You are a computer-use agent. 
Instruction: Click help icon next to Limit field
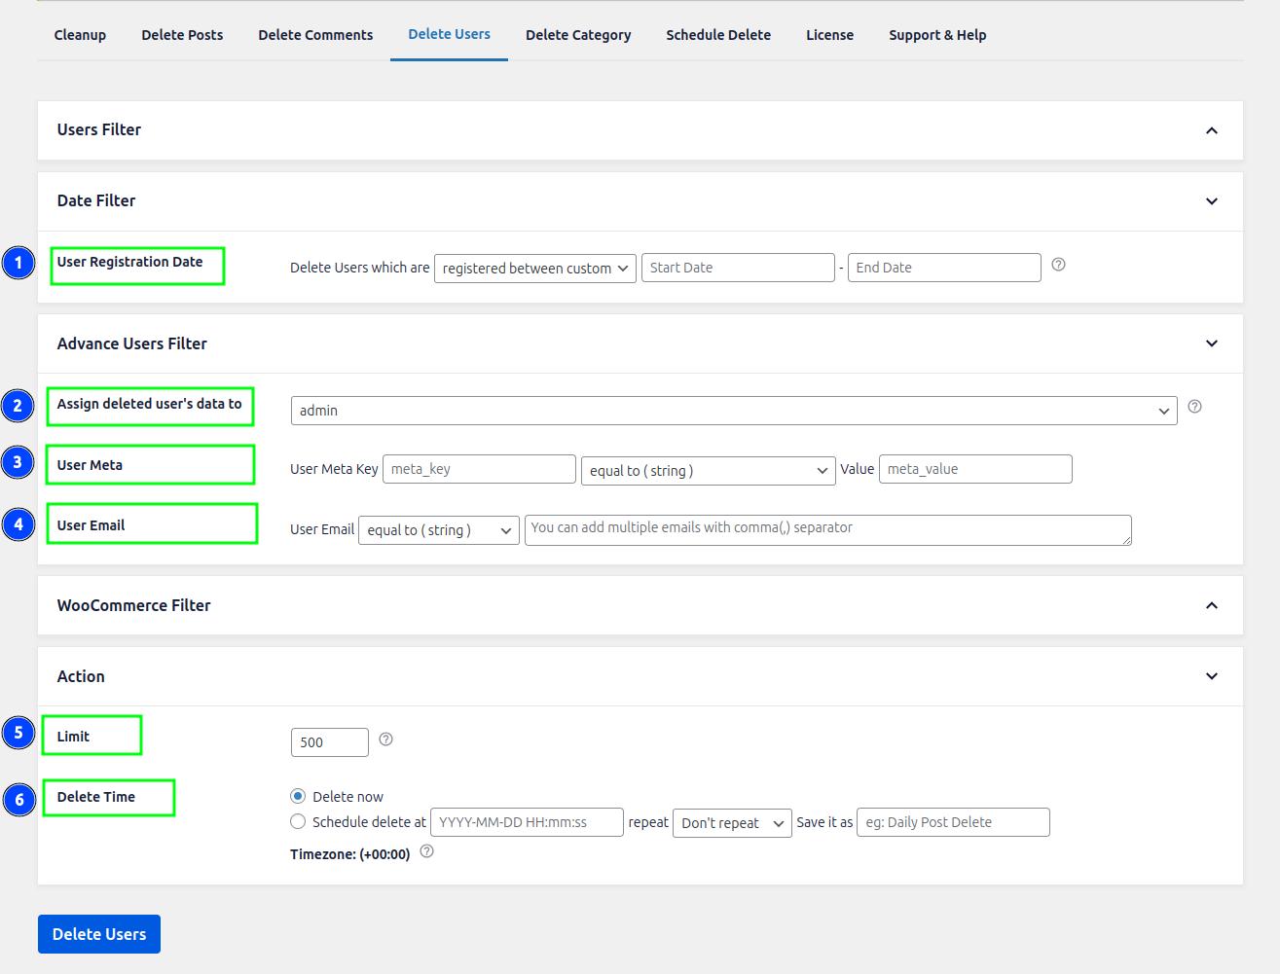pyautogui.click(x=385, y=740)
